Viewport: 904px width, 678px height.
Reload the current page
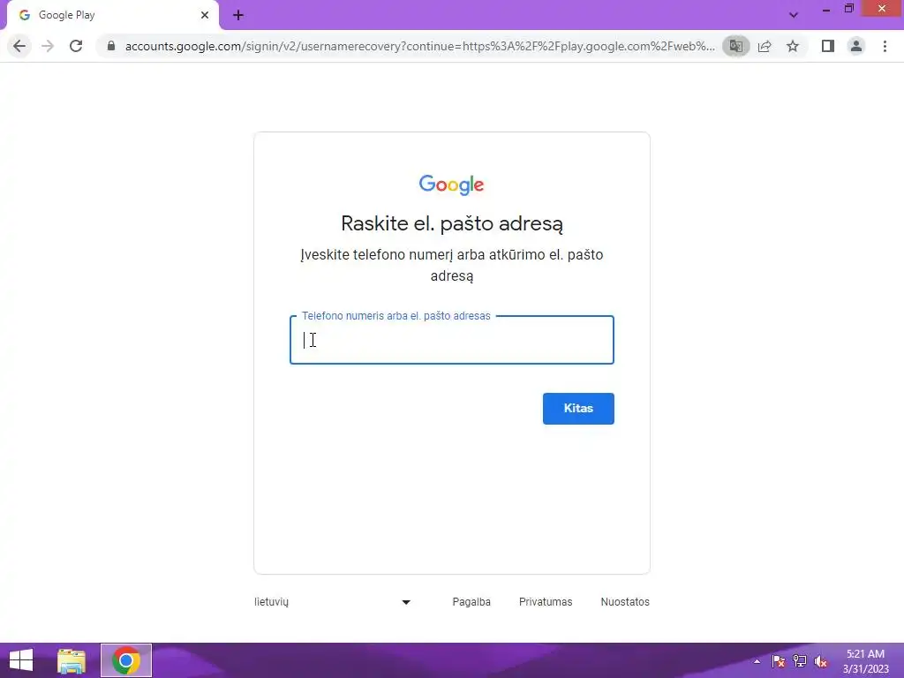tap(76, 46)
